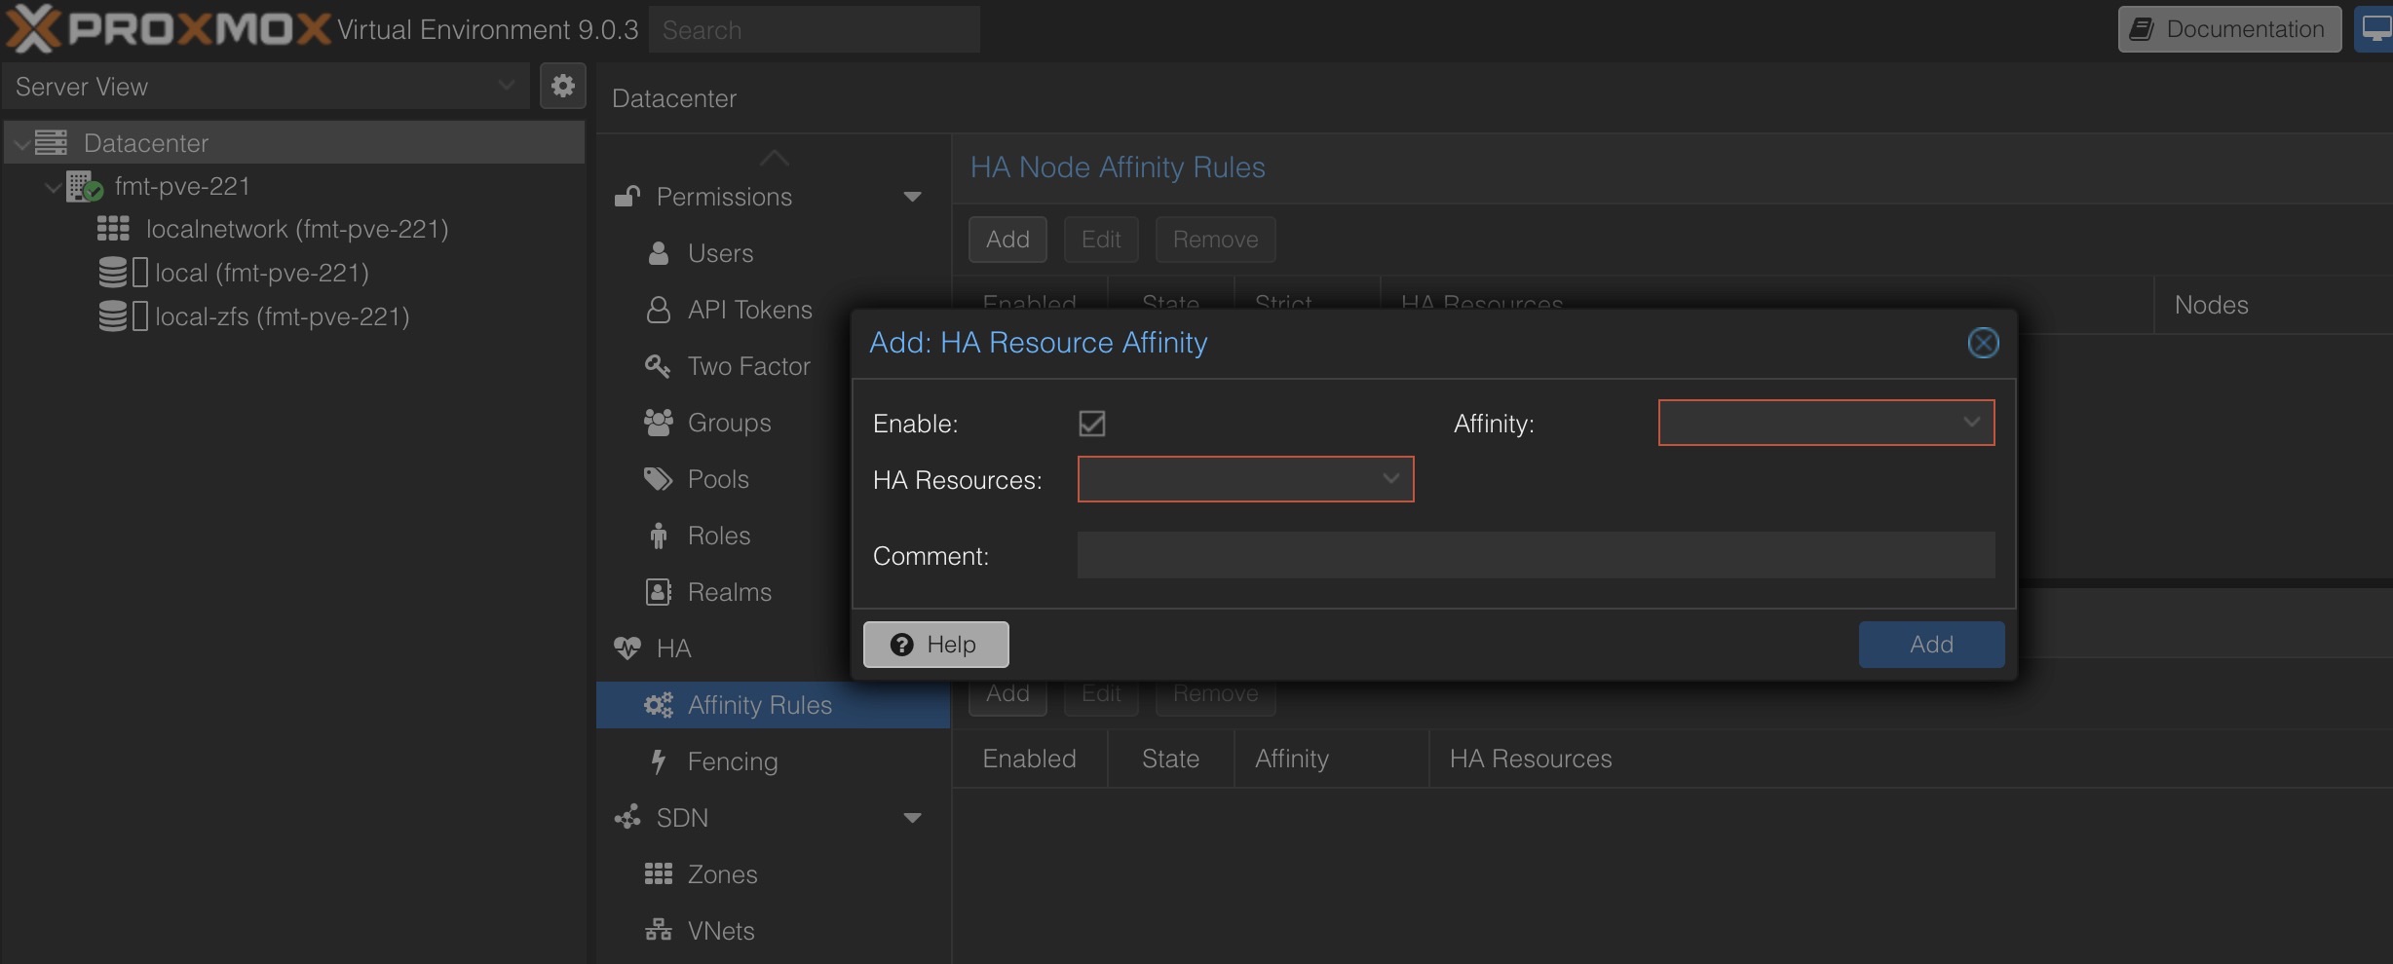This screenshot has height=964, width=2393.
Task: Click the HA heartbeat icon
Action: pos(627,649)
